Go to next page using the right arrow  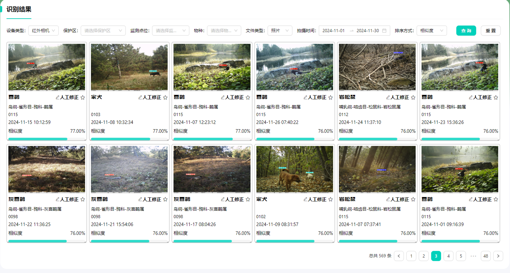point(498,256)
